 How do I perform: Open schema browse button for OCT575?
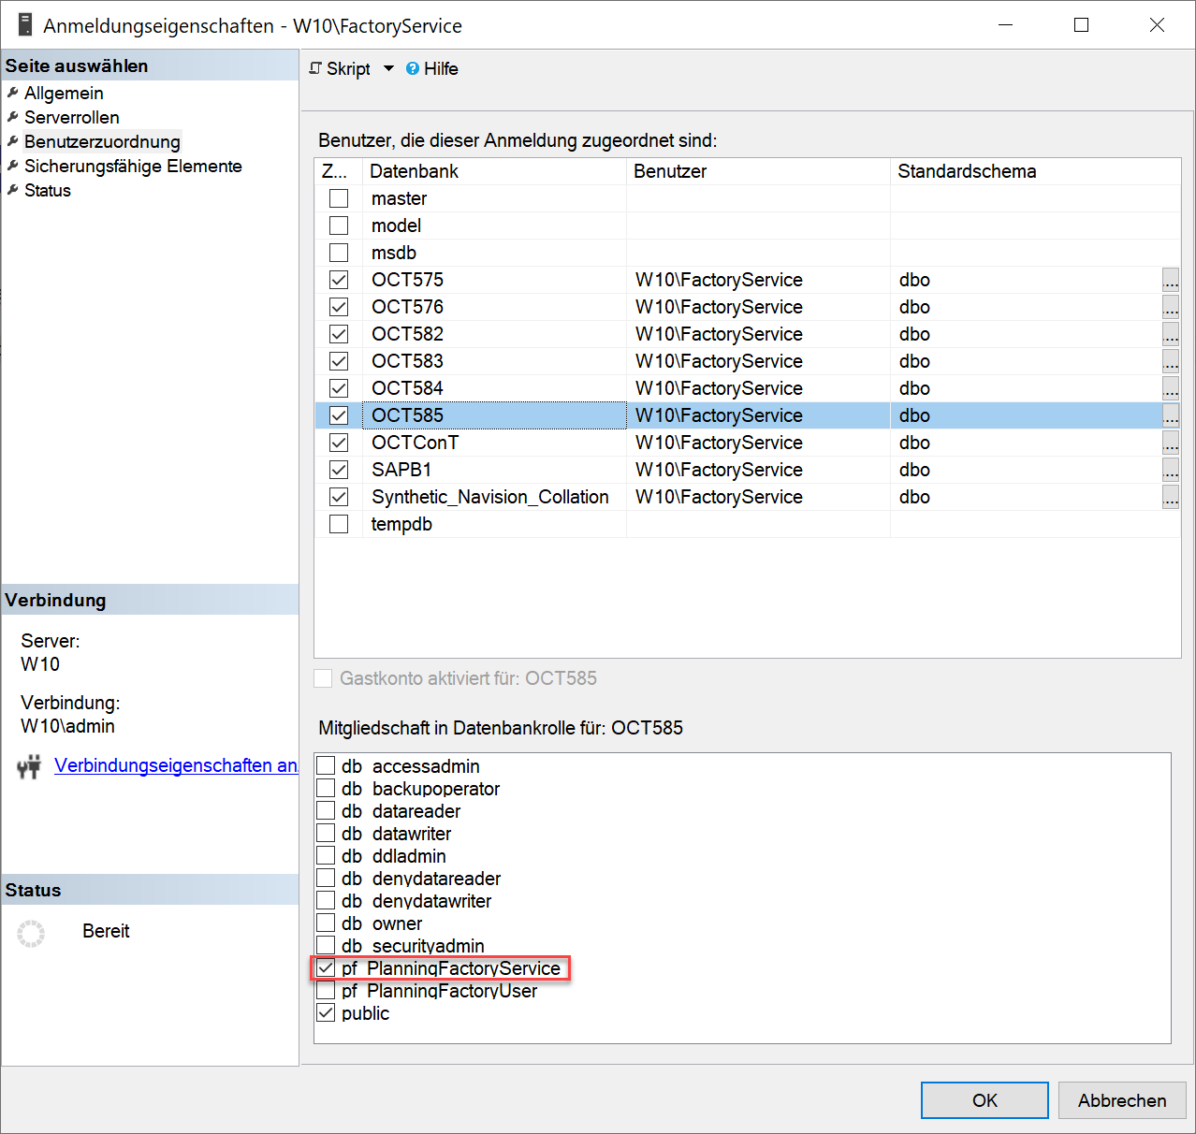[x=1170, y=280]
